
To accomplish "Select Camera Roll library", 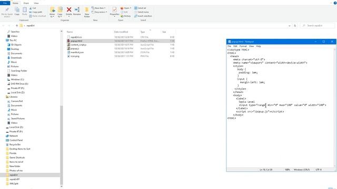I will tap(16, 101).
